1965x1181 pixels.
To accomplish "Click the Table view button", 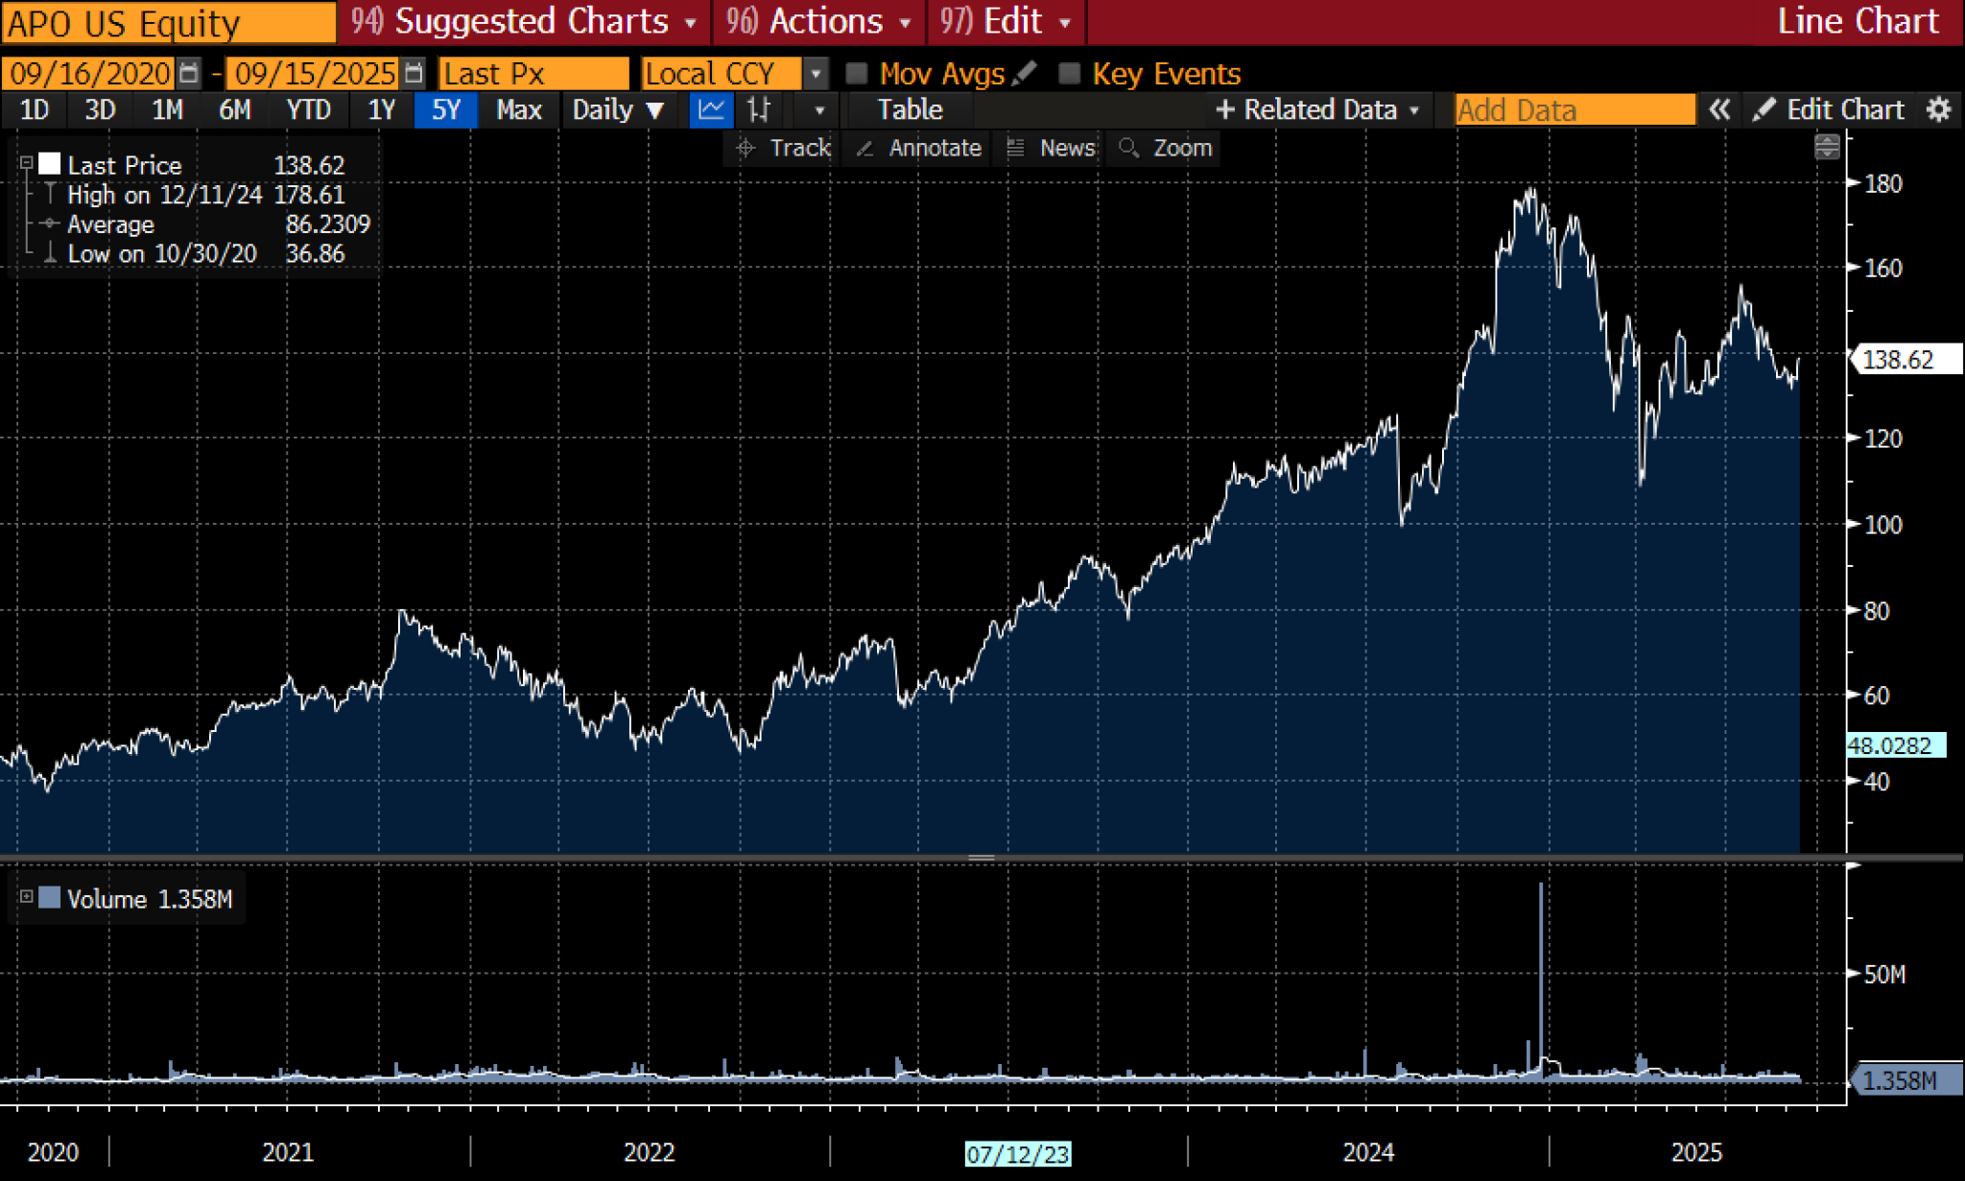I will coord(910,109).
